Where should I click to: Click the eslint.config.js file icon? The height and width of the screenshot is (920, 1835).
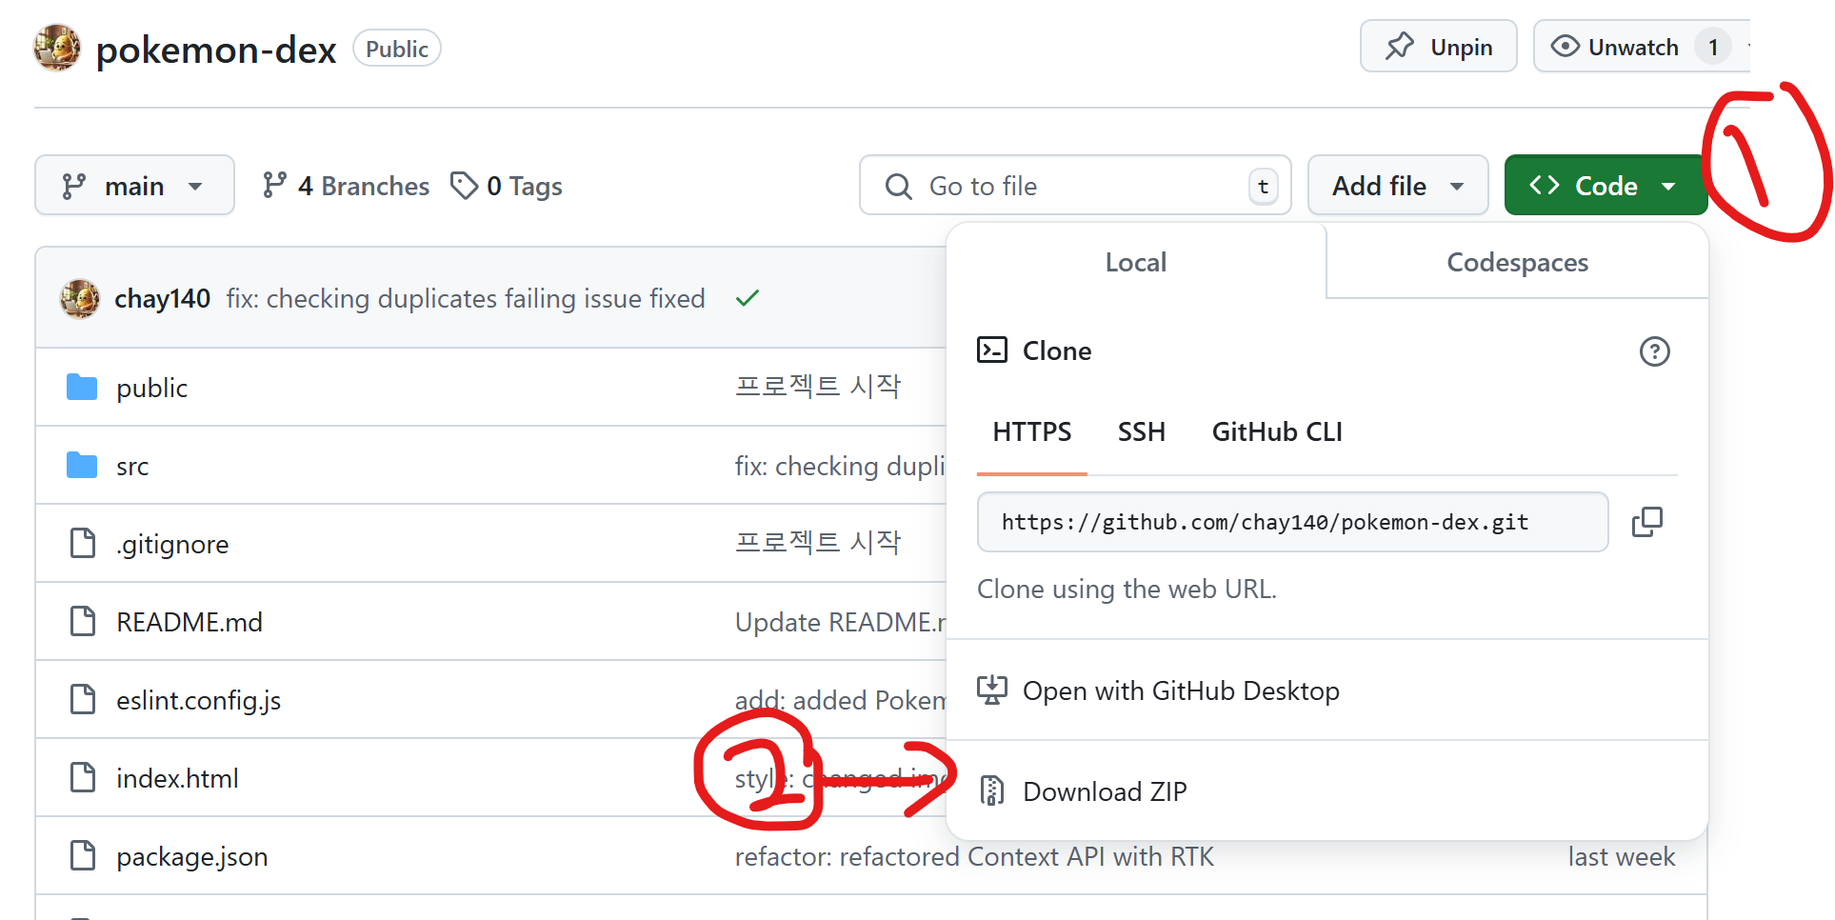point(83,700)
